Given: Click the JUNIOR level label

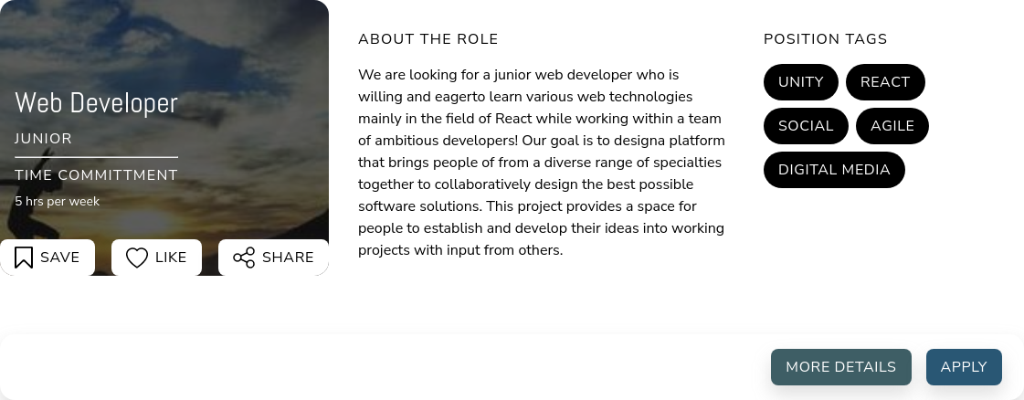Looking at the screenshot, I should pos(43,138).
